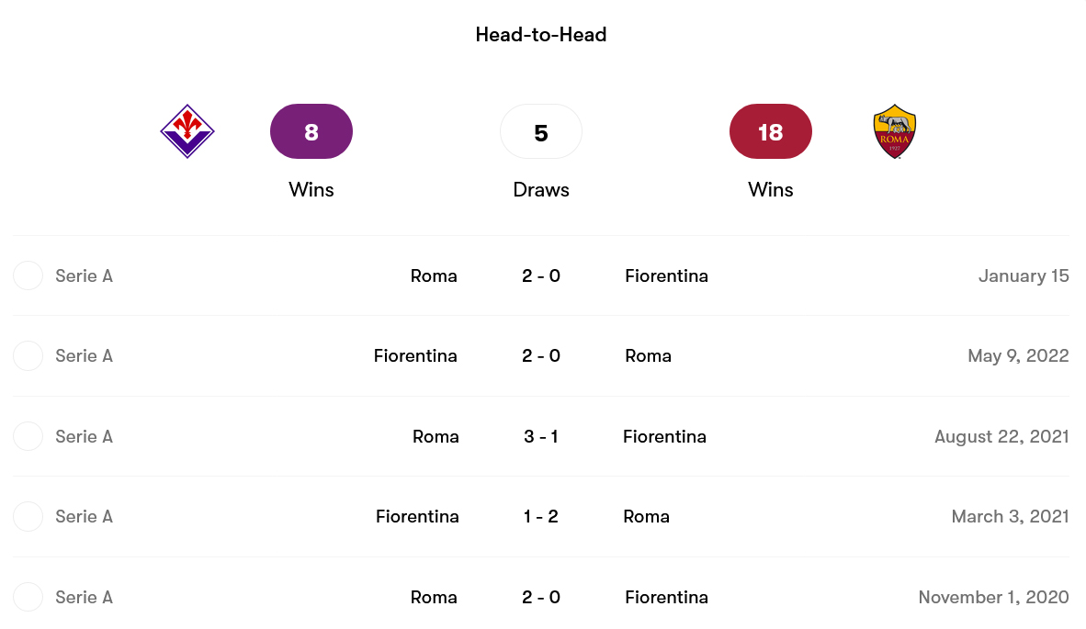Screen dimensions: 1086x629
Task: Open the Roma 2 - 0 Fiorentina January 15 score
Action: click(541, 275)
